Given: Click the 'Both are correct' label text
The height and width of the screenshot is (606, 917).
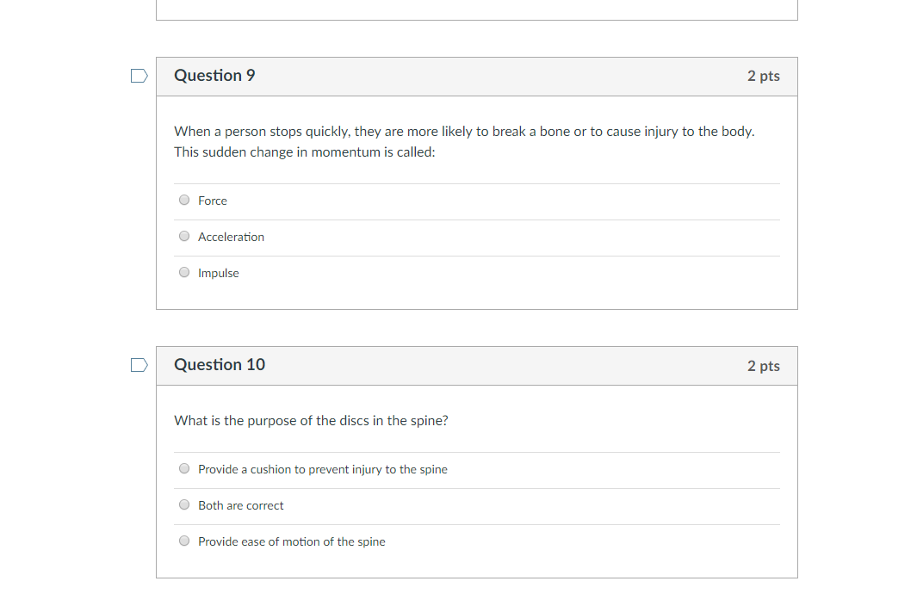Looking at the screenshot, I should click(241, 505).
